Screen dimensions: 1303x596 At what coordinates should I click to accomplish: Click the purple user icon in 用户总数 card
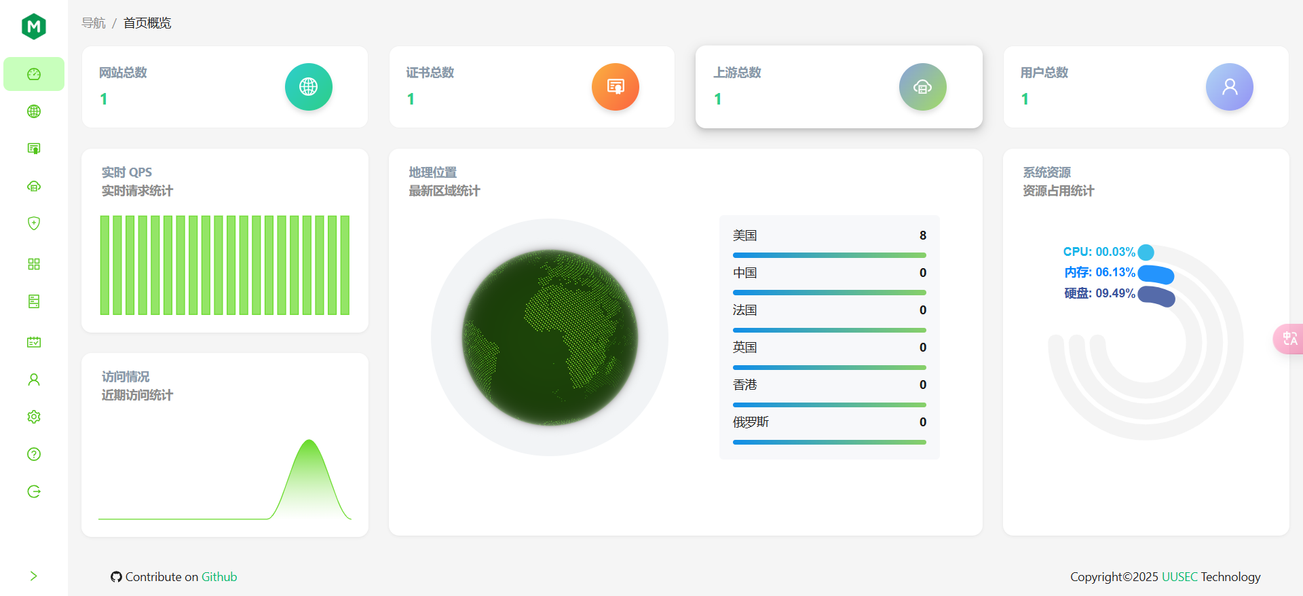[1230, 87]
